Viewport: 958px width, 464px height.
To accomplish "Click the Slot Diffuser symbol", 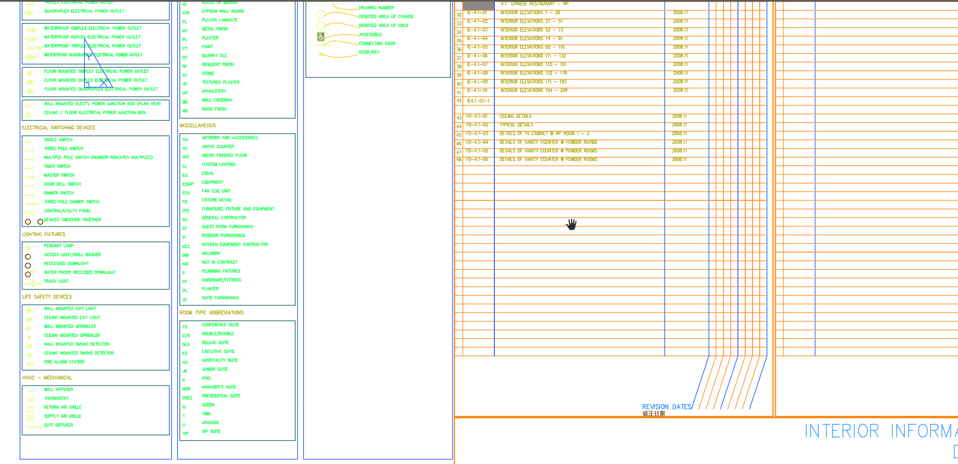I will pos(34,427).
